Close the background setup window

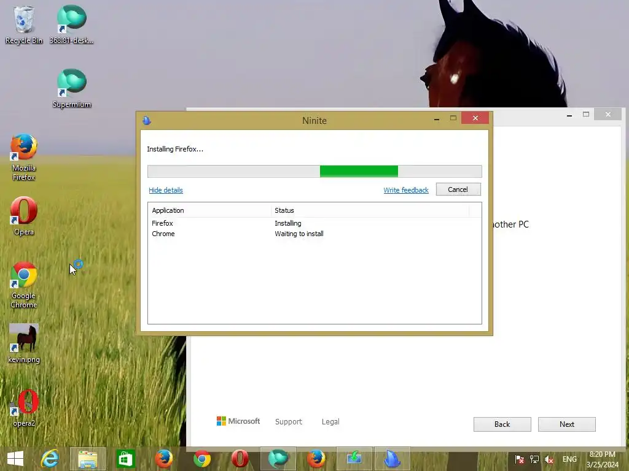point(608,115)
